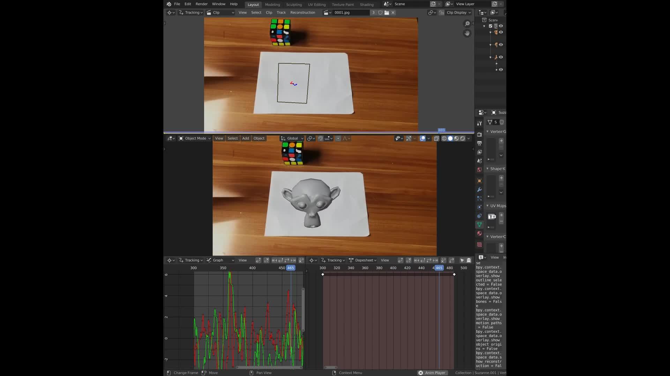Screen dimensions: 670x376
Task: Click the zoom magnifier icon in clip editor
Action: [x=467, y=24]
